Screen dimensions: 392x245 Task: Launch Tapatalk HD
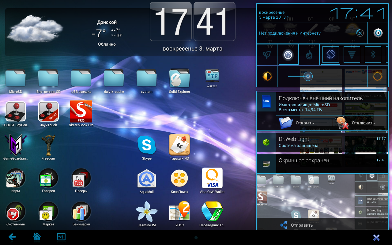[179, 145]
